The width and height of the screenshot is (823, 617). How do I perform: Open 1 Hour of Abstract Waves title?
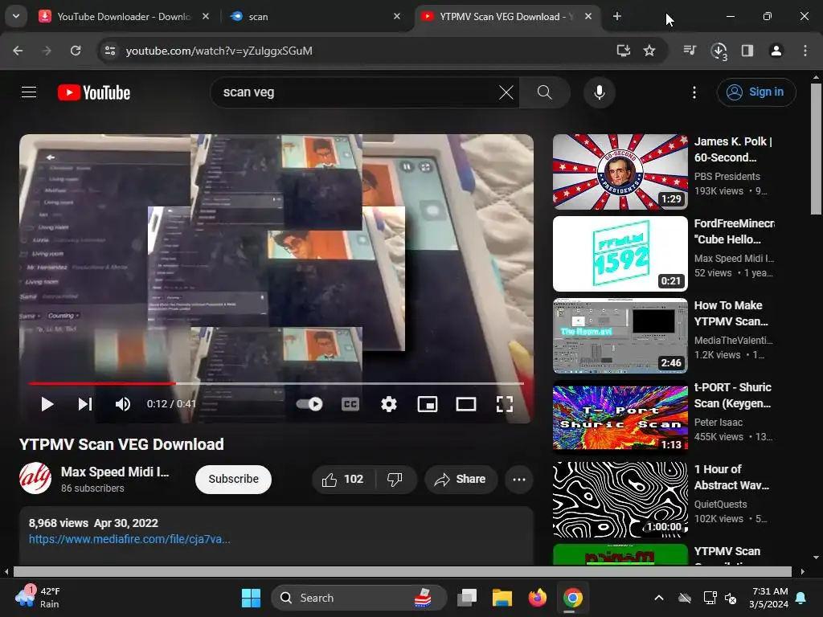click(x=731, y=477)
